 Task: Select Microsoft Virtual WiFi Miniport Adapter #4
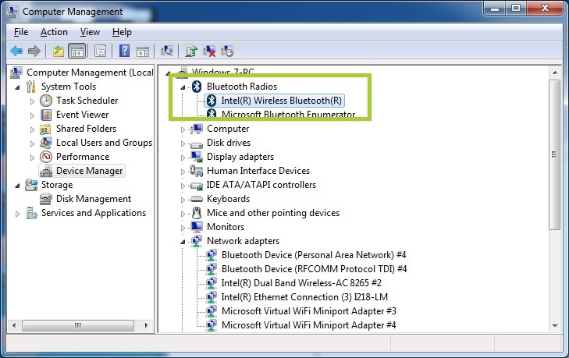[x=309, y=325]
